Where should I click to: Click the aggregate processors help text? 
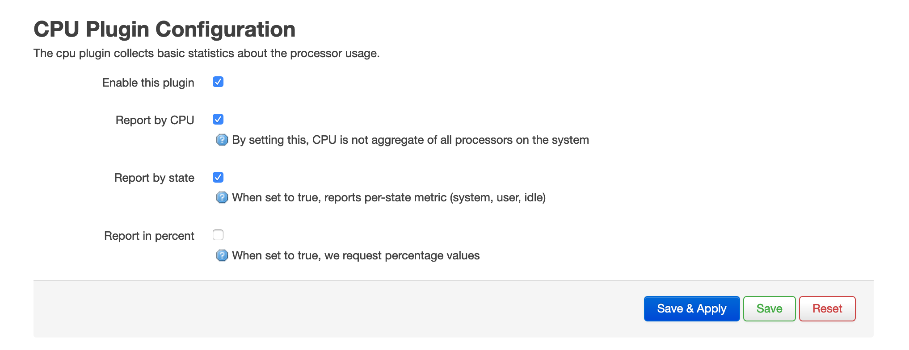tap(410, 140)
